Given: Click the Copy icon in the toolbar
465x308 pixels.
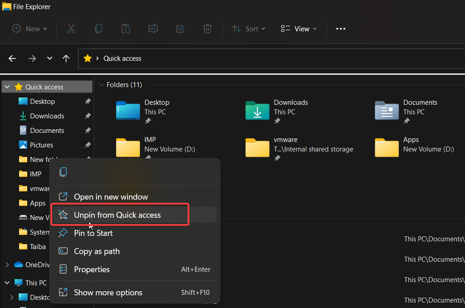Looking at the screenshot, I should pos(99,29).
